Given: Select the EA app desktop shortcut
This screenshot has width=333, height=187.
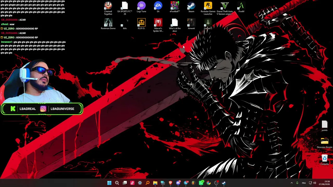Looking at the screenshot, I should coord(158,7).
